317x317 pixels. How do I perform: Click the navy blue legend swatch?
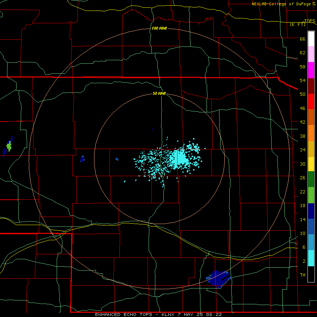coord(311,211)
